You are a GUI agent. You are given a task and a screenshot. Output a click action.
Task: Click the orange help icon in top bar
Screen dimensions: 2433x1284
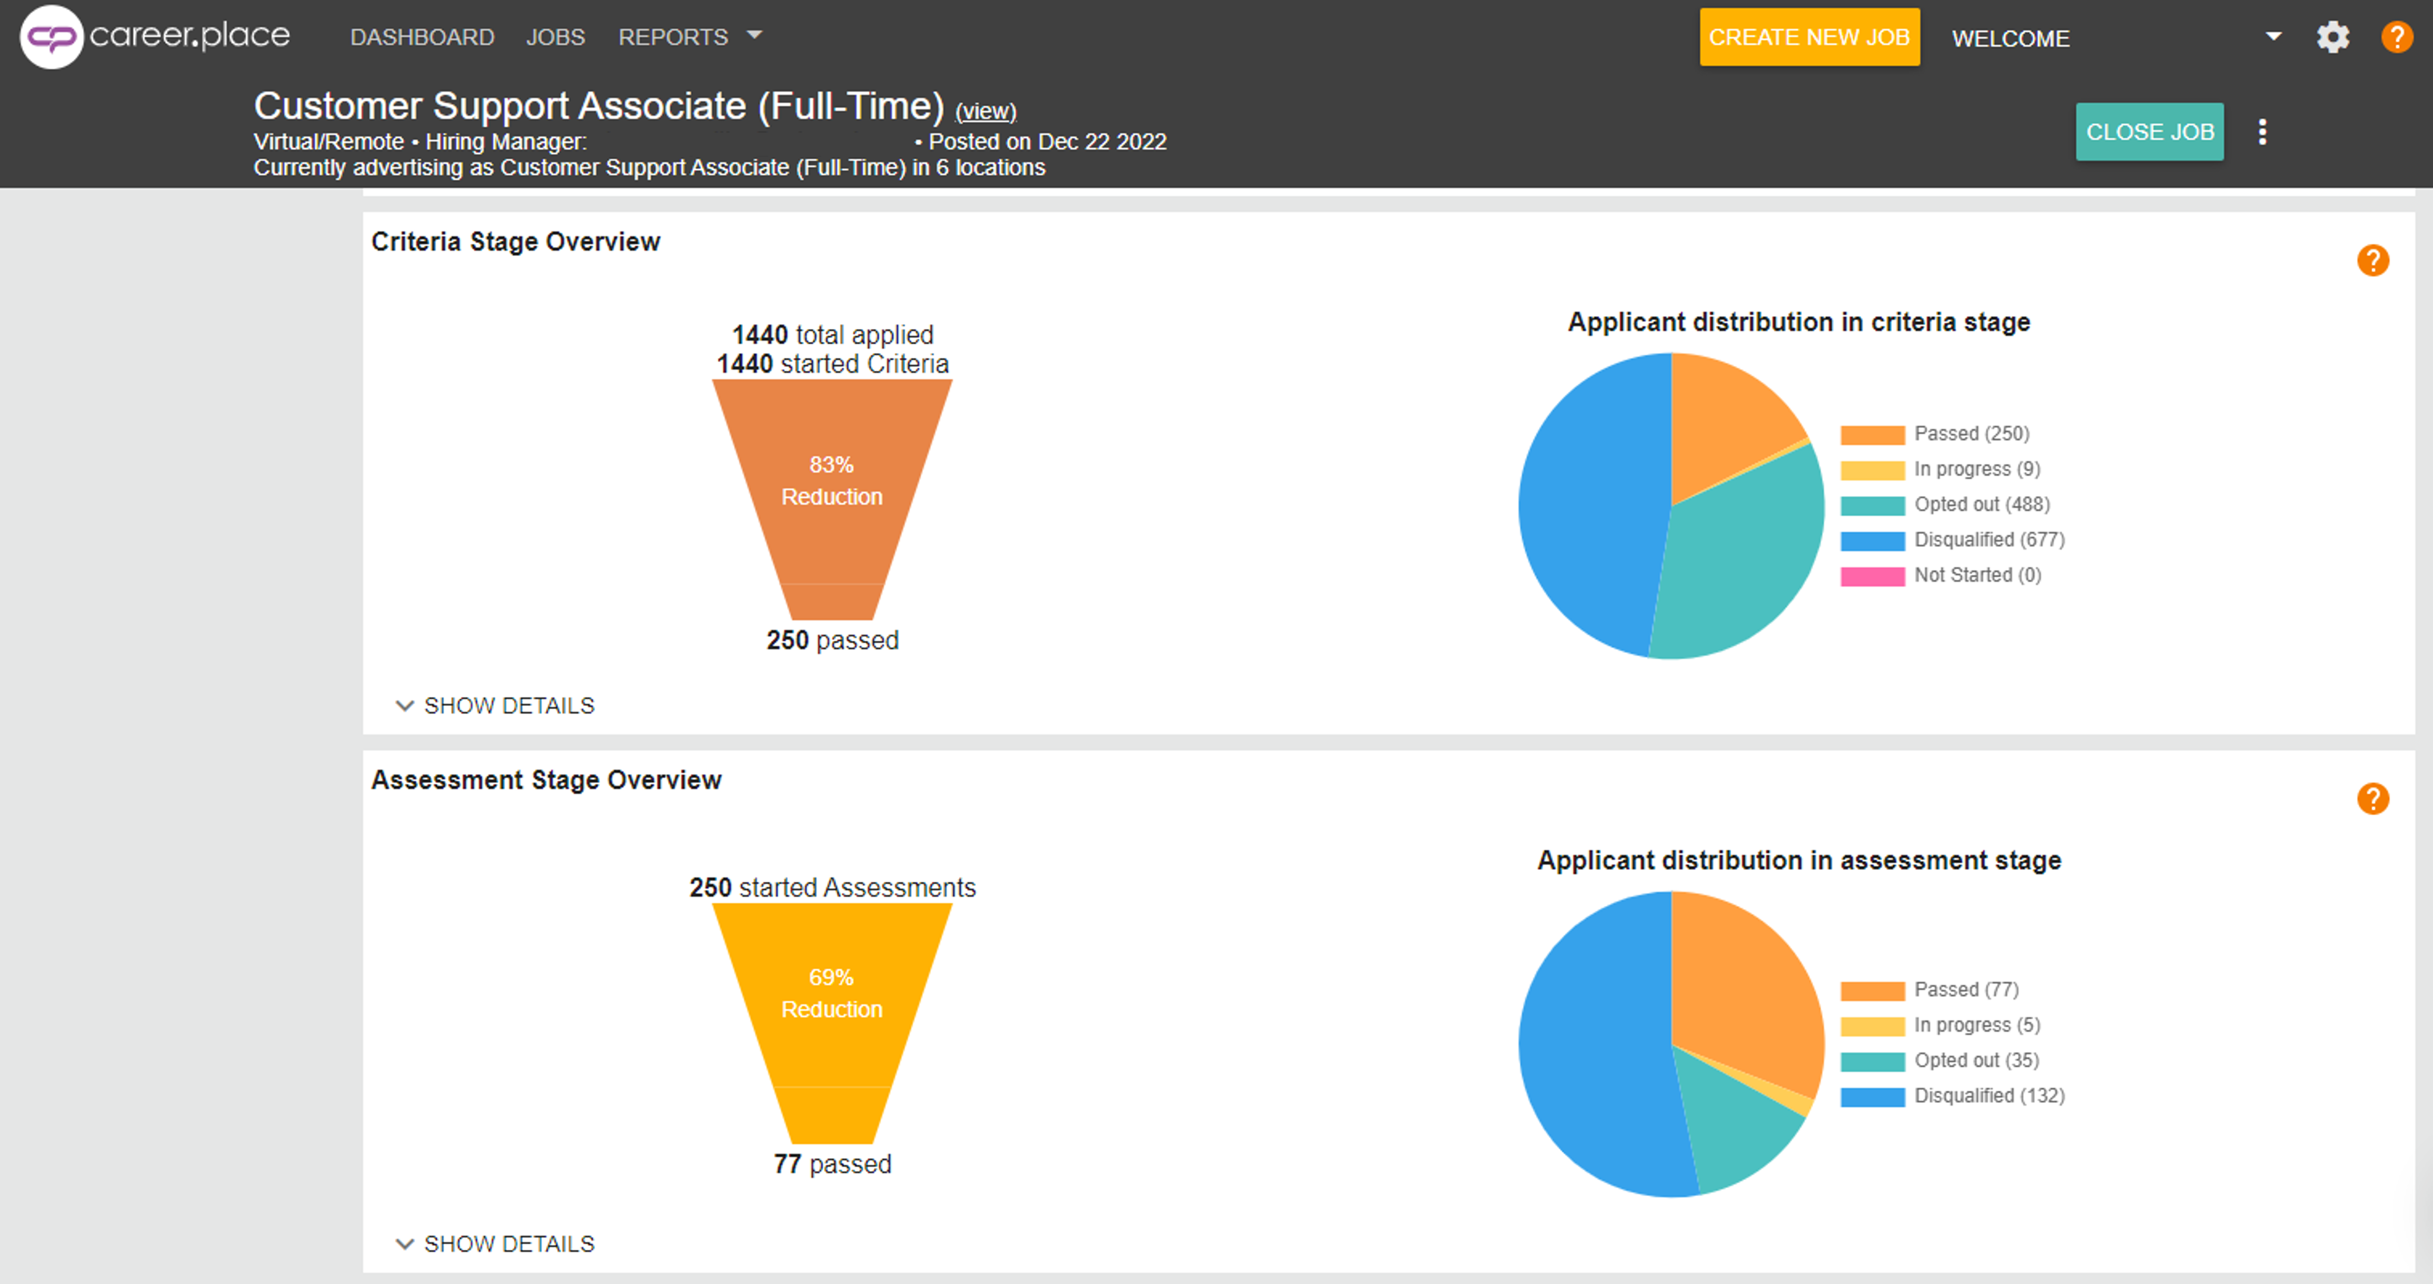pos(2396,38)
